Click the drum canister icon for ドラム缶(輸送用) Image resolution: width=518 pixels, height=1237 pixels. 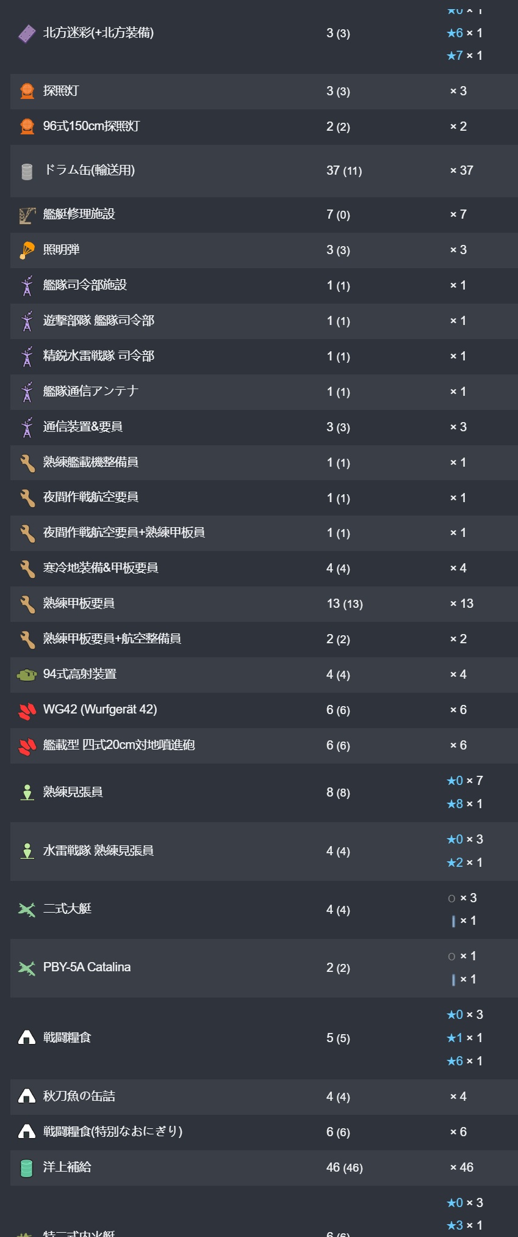tap(27, 171)
